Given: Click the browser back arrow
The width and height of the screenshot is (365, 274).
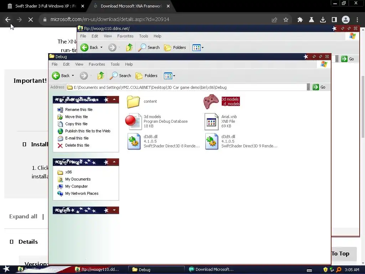Looking at the screenshot, I should pos(8,20).
